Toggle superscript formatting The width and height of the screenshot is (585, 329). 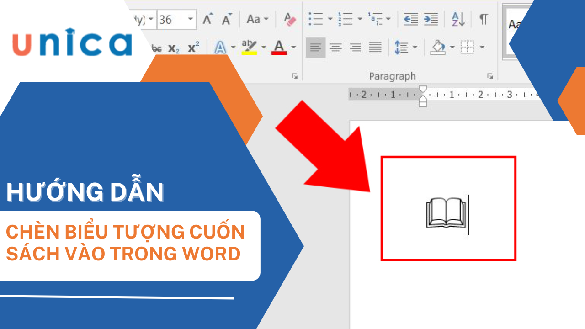[x=194, y=48]
